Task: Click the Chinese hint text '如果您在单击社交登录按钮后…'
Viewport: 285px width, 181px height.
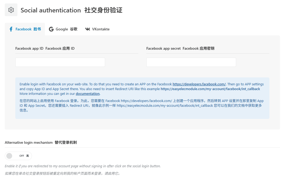Action: coord(63,173)
